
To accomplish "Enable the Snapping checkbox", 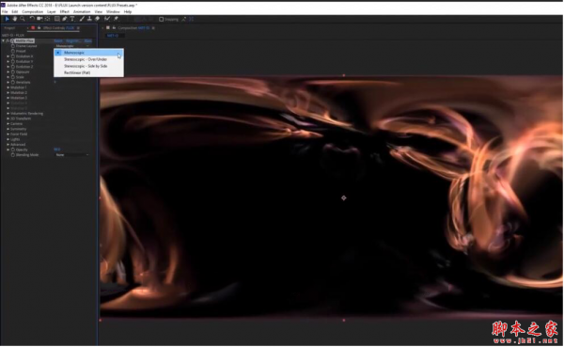I will point(161,19).
